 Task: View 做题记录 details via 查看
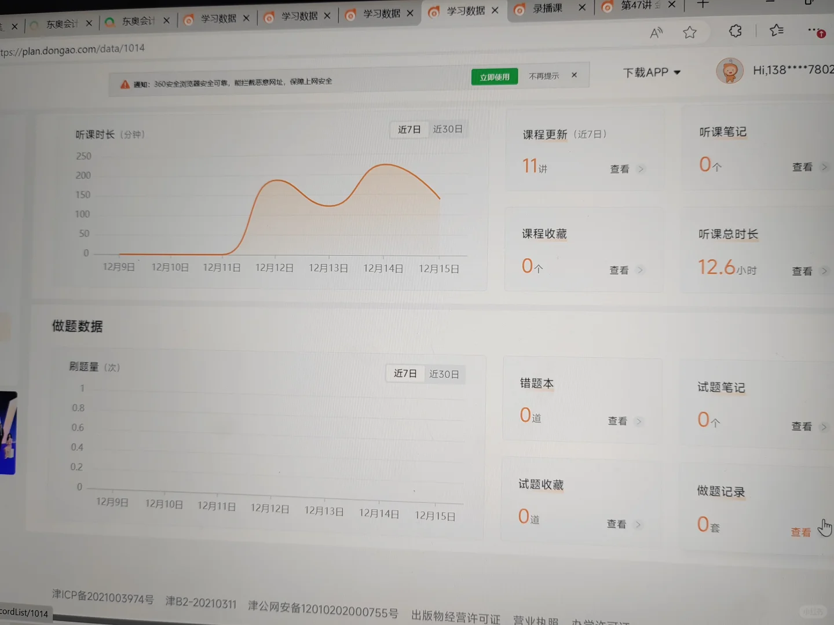[x=801, y=532]
